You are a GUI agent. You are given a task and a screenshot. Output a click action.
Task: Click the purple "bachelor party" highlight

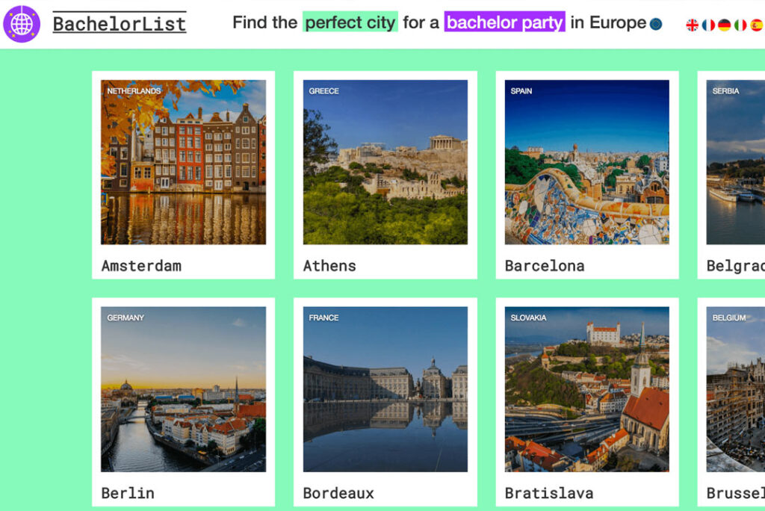pyautogui.click(x=505, y=22)
